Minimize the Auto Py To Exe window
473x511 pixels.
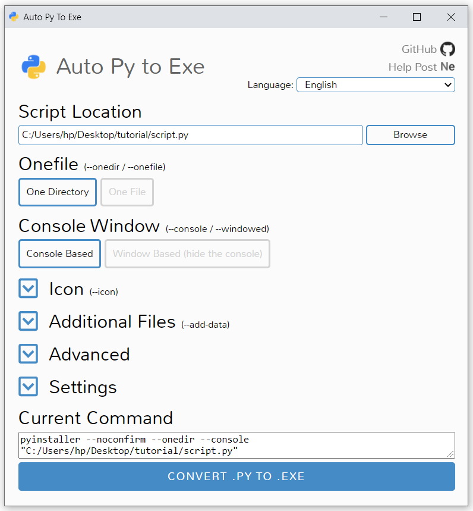pyautogui.click(x=384, y=17)
